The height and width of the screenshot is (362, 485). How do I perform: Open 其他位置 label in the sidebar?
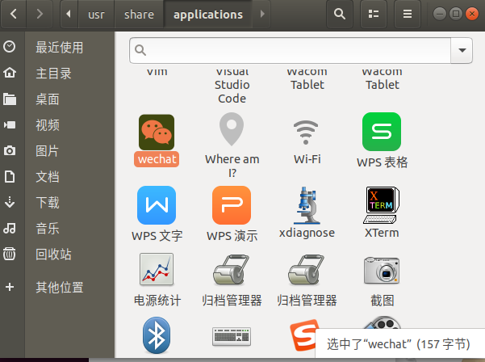point(60,288)
